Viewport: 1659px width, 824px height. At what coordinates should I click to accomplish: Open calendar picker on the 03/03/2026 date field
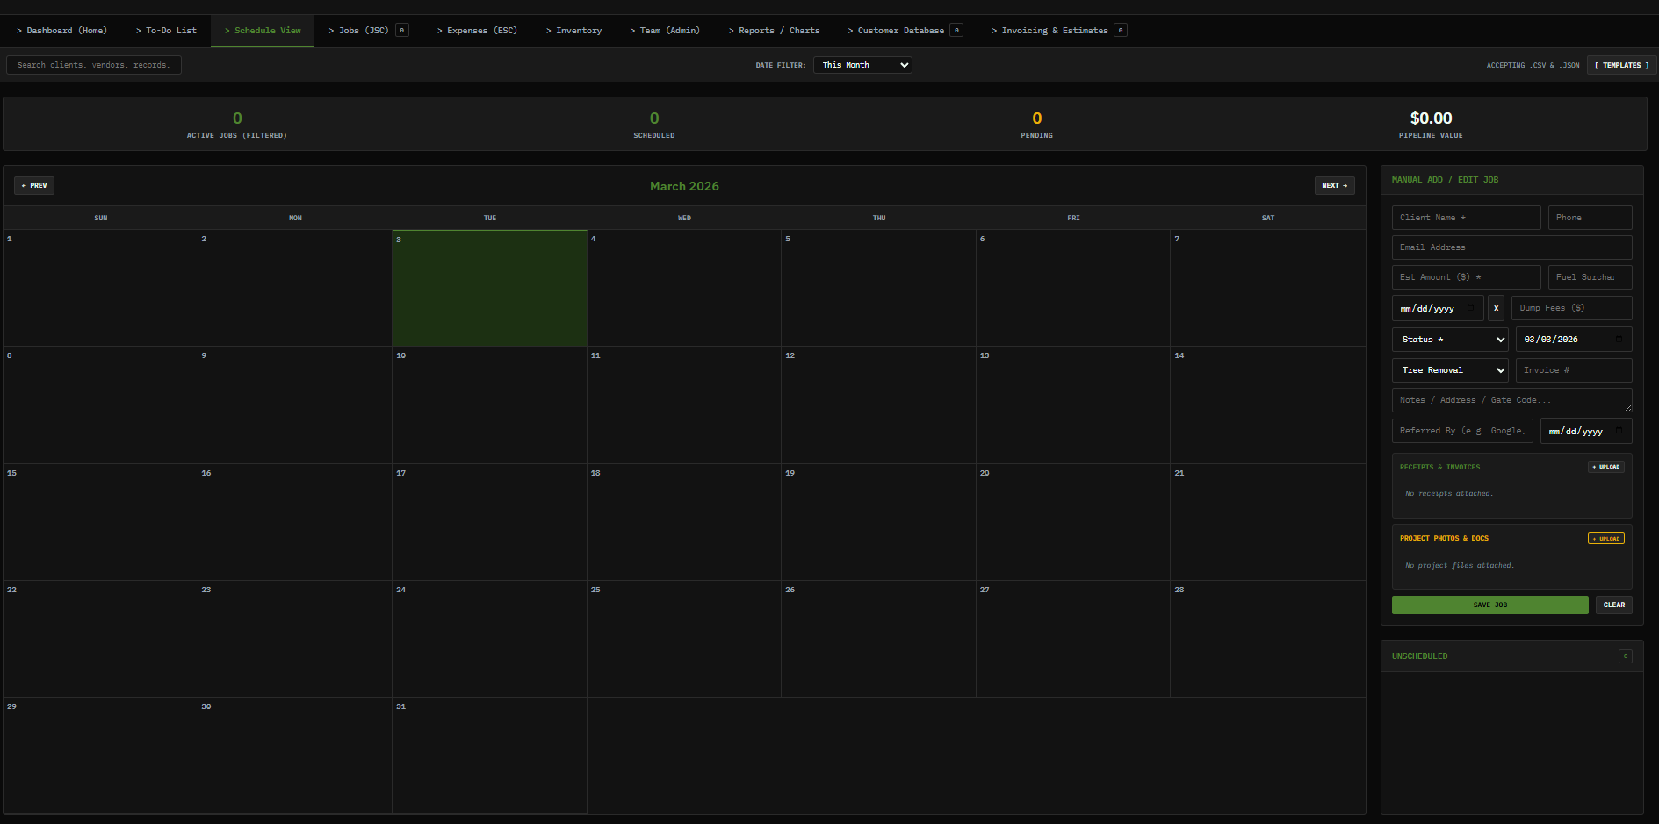point(1619,340)
